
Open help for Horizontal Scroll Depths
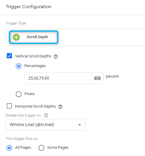coord(60,107)
